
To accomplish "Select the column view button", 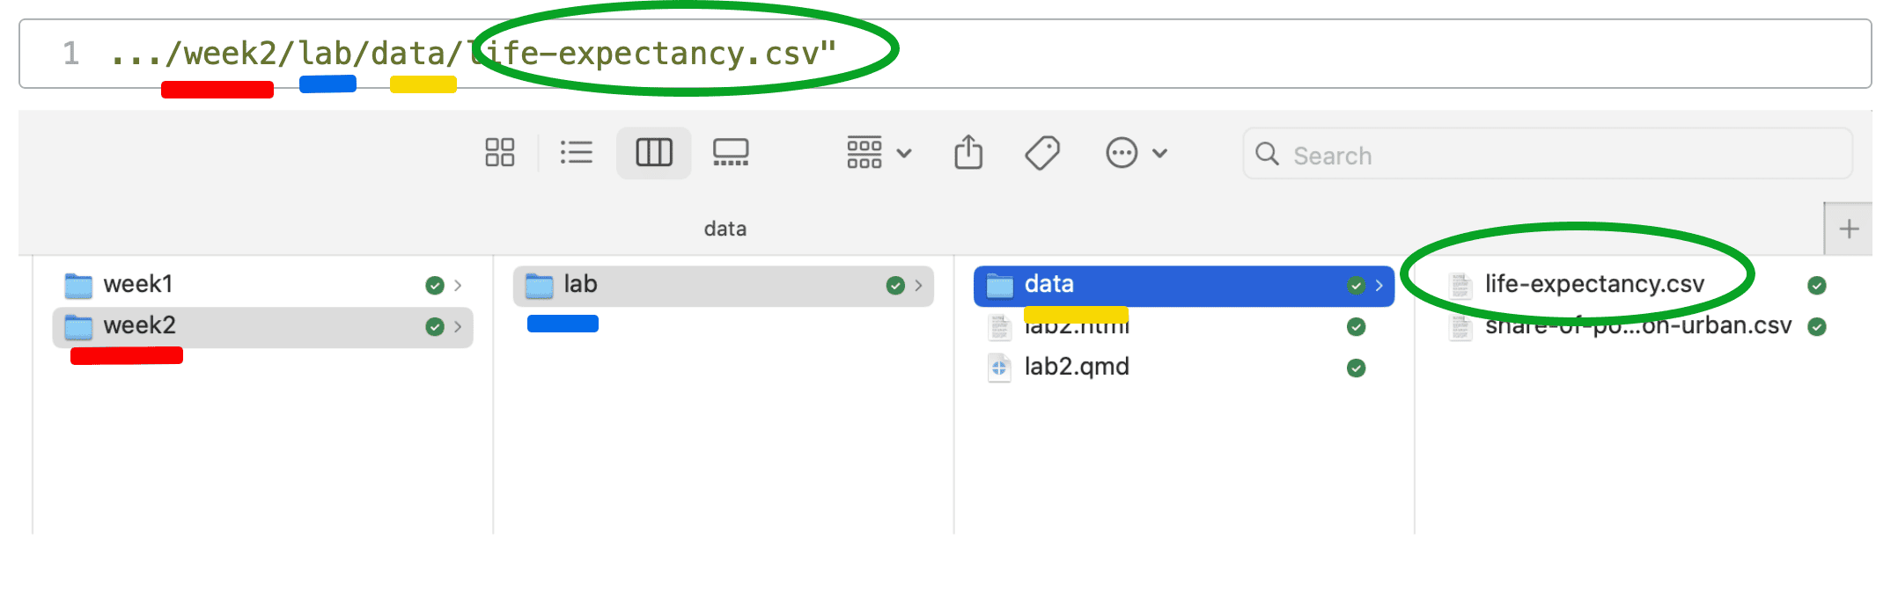I will 653,152.
